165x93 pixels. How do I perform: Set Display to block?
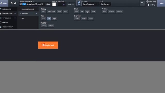coord(60,12)
